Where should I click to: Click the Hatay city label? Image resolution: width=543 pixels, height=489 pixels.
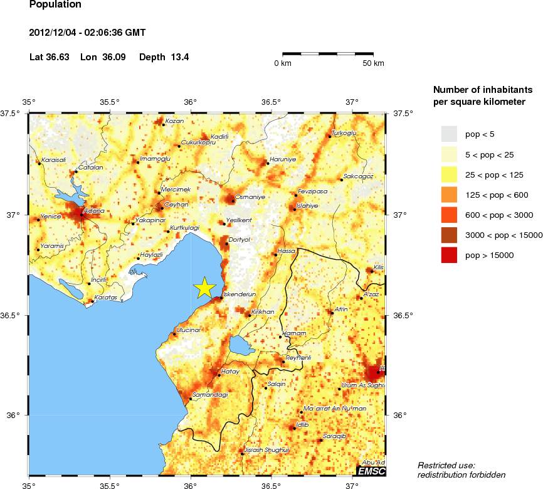tap(230, 372)
